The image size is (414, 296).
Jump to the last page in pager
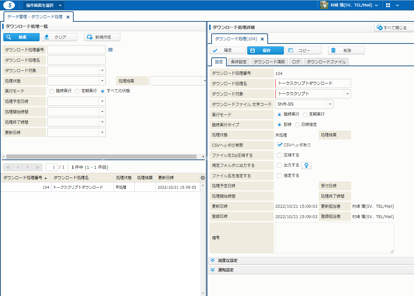click(x=37, y=167)
